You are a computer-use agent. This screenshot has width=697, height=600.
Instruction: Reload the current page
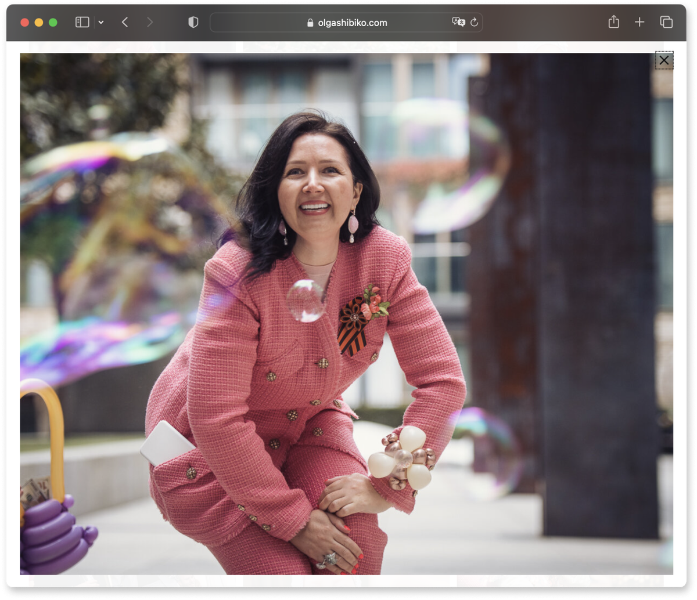click(x=474, y=22)
